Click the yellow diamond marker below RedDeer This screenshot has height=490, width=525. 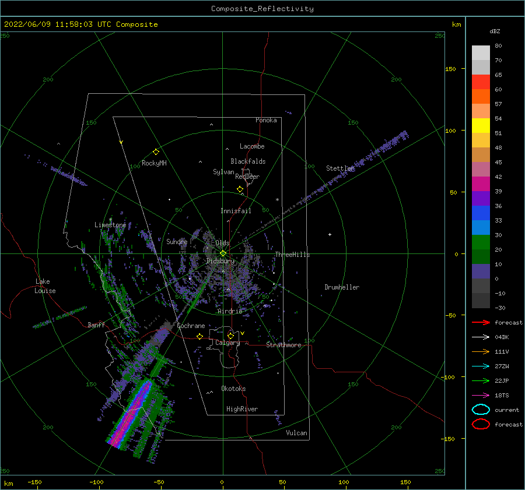pos(240,189)
